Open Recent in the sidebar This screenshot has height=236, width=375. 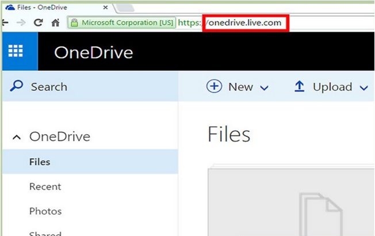(x=45, y=186)
